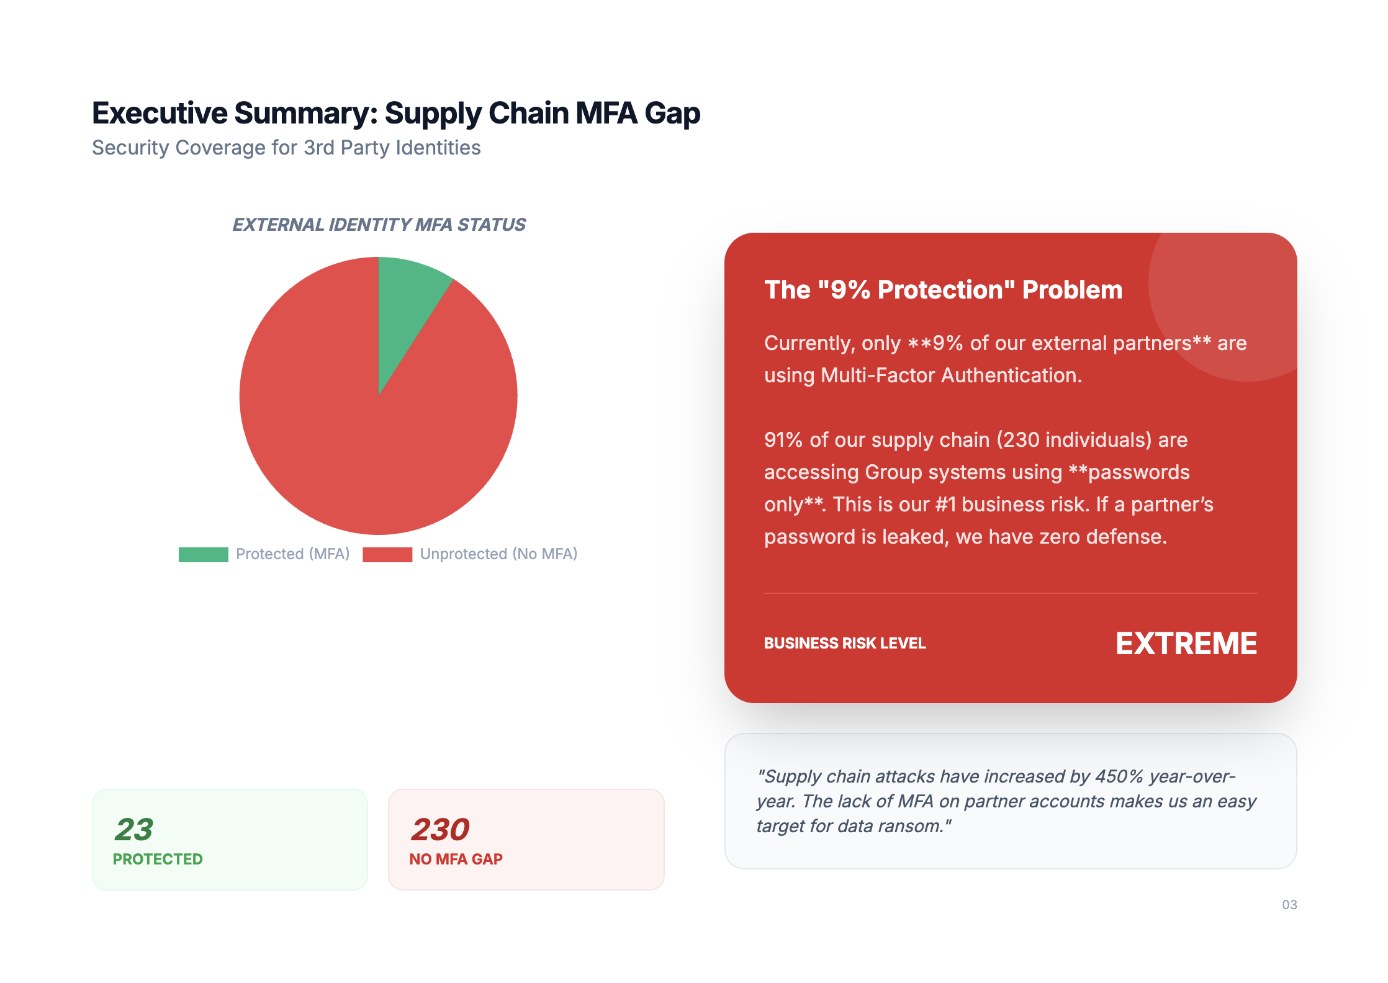Image resolution: width=1388 pixels, height=983 pixels.
Task: Toggle the "Protected (MFA)" legend label
Action: click(292, 554)
